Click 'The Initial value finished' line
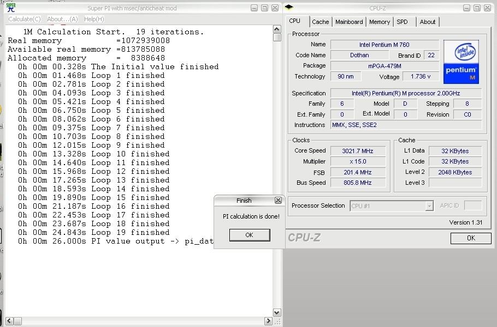The width and height of the screenshot is (497, 327). [118, 66]
